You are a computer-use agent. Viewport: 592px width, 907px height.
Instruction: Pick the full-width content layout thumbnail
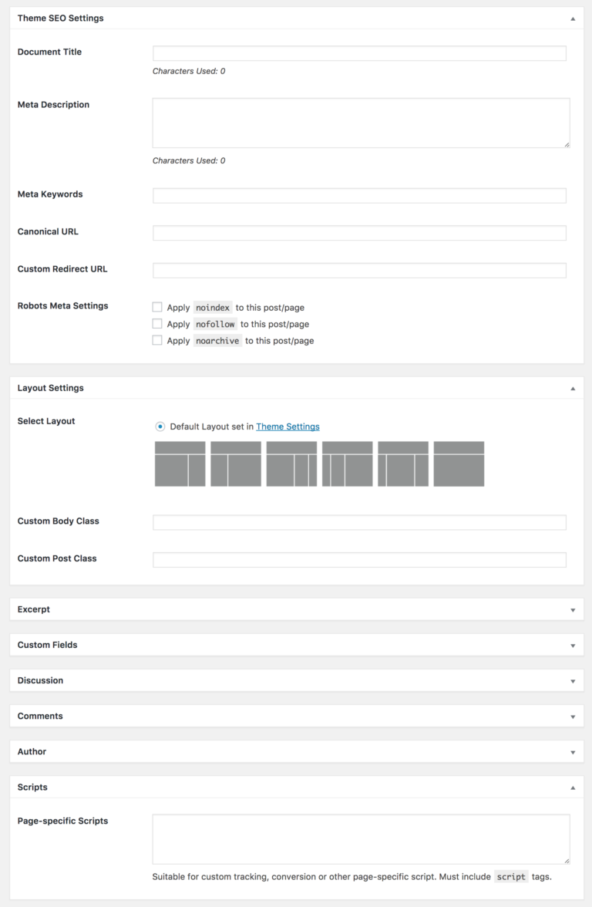[x=459, y=464]
